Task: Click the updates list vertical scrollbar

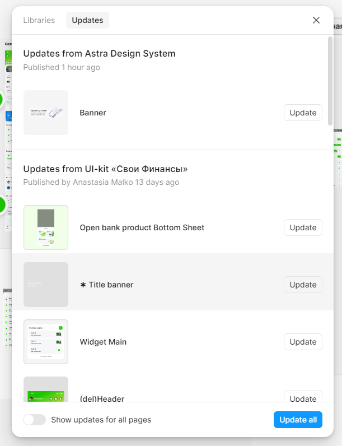Action: point(330,81)
